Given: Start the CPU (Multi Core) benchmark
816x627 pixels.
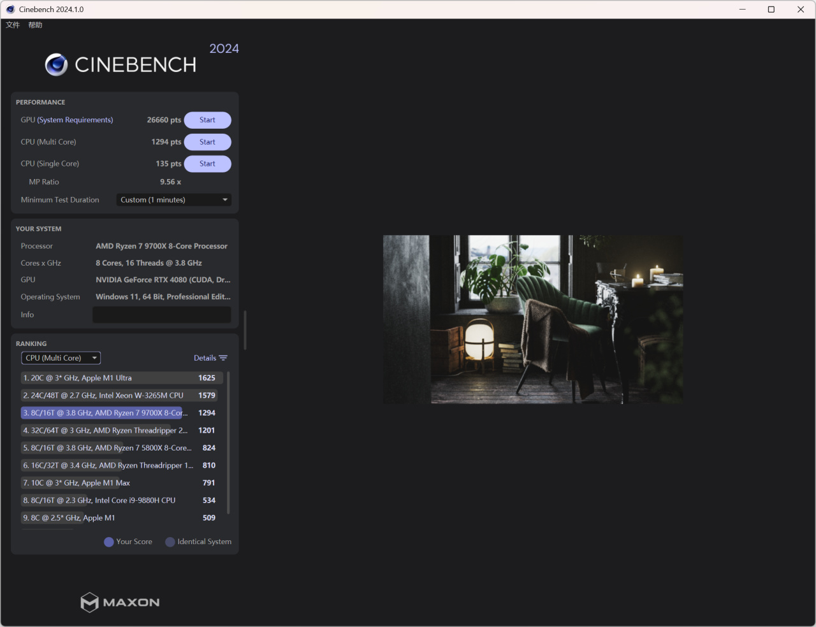Looking at the screenshot, I should (x=207, y=142).
